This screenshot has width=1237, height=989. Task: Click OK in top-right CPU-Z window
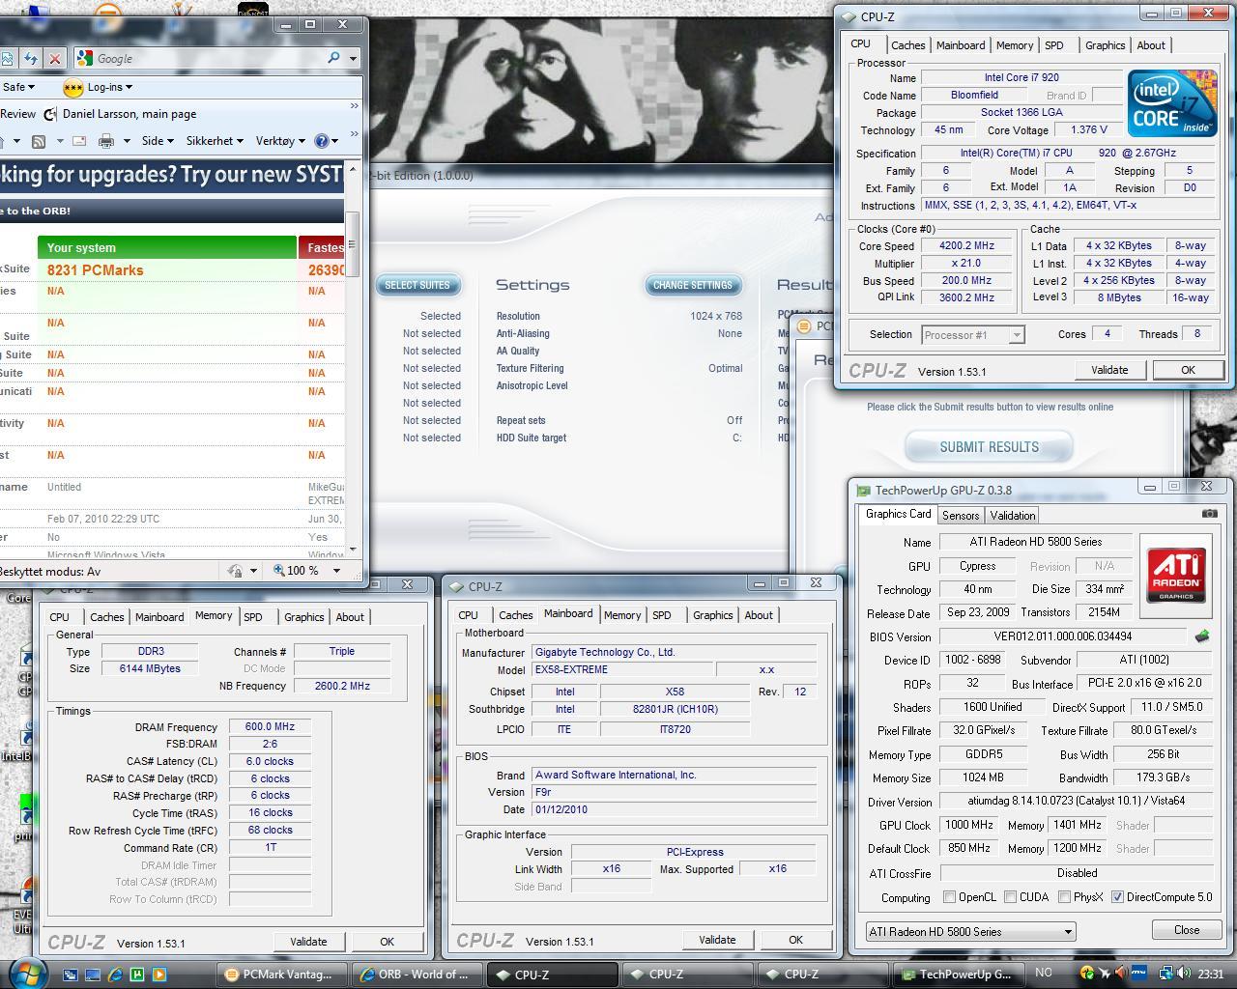coord(1188,370)
